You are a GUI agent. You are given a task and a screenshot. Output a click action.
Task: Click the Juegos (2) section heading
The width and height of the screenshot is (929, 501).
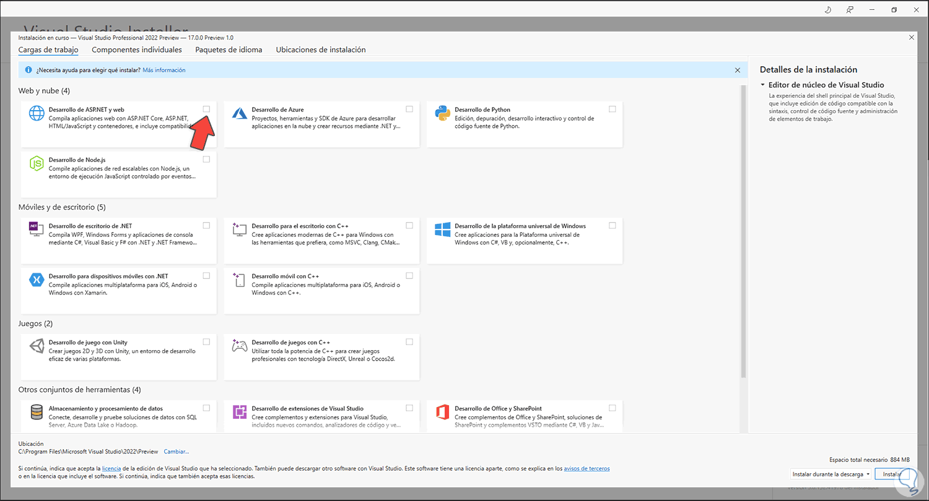[36, 323]
